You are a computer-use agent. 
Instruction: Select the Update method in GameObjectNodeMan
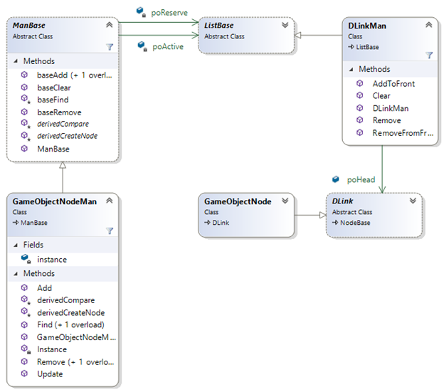click(x=50, y=374)
